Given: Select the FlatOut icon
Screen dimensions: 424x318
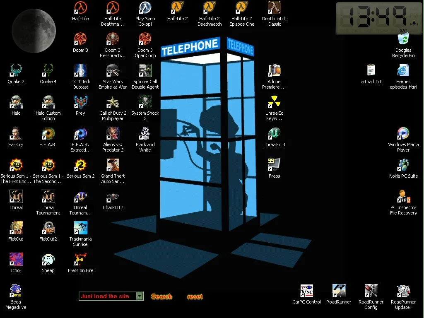Looking at the screenshot, I should [x=16, y=228].
